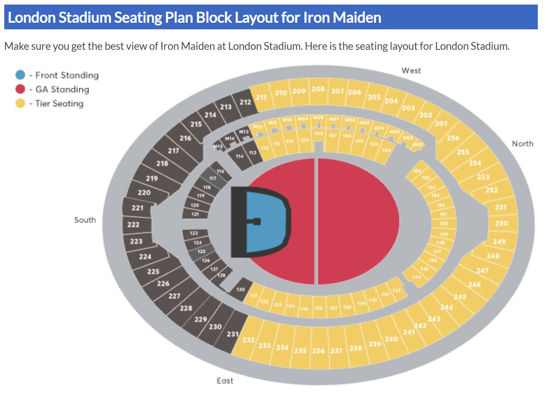Viewport: 545px width, 393px height.
Task: Select block 236 in the East stand
Action: [318, 348]
